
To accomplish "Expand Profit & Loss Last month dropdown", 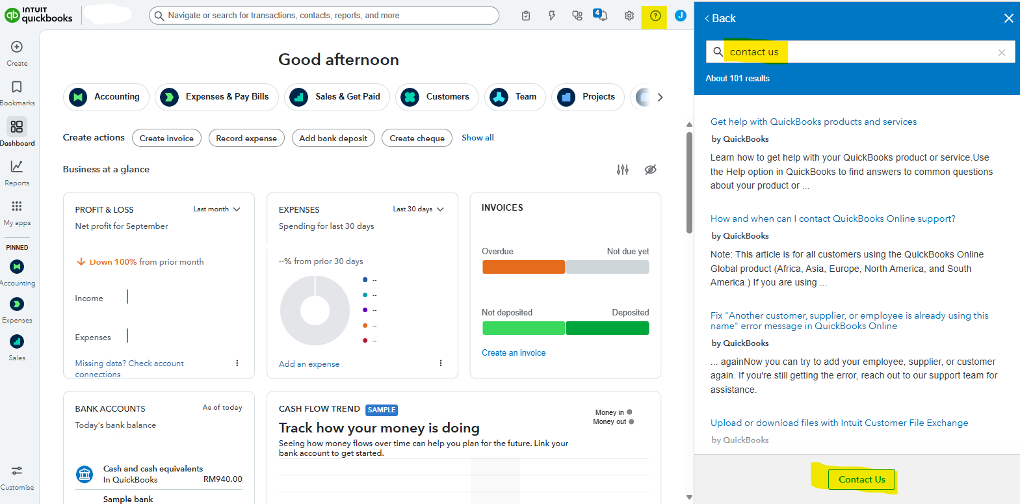I will click(217, 209).
